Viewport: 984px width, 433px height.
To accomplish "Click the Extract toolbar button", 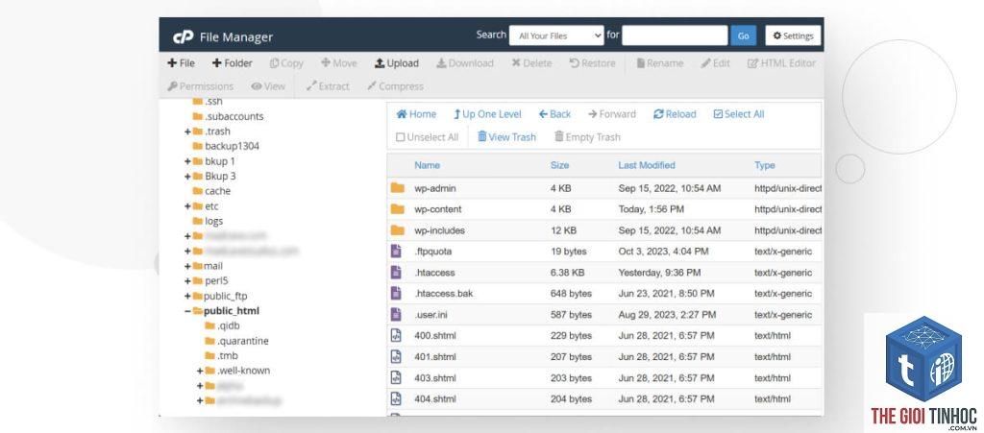I will 328,86.
